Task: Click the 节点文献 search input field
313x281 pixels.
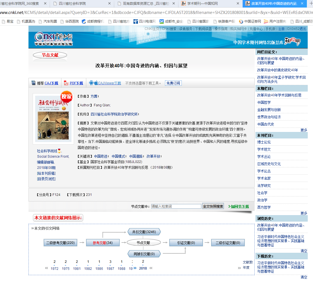Action: (x=176, y=206)
